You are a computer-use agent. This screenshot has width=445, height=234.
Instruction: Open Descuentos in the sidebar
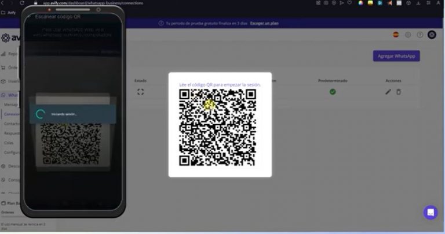coord(10,166)
